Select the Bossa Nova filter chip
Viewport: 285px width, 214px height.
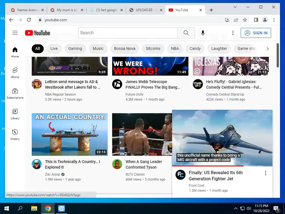(124, 48)
